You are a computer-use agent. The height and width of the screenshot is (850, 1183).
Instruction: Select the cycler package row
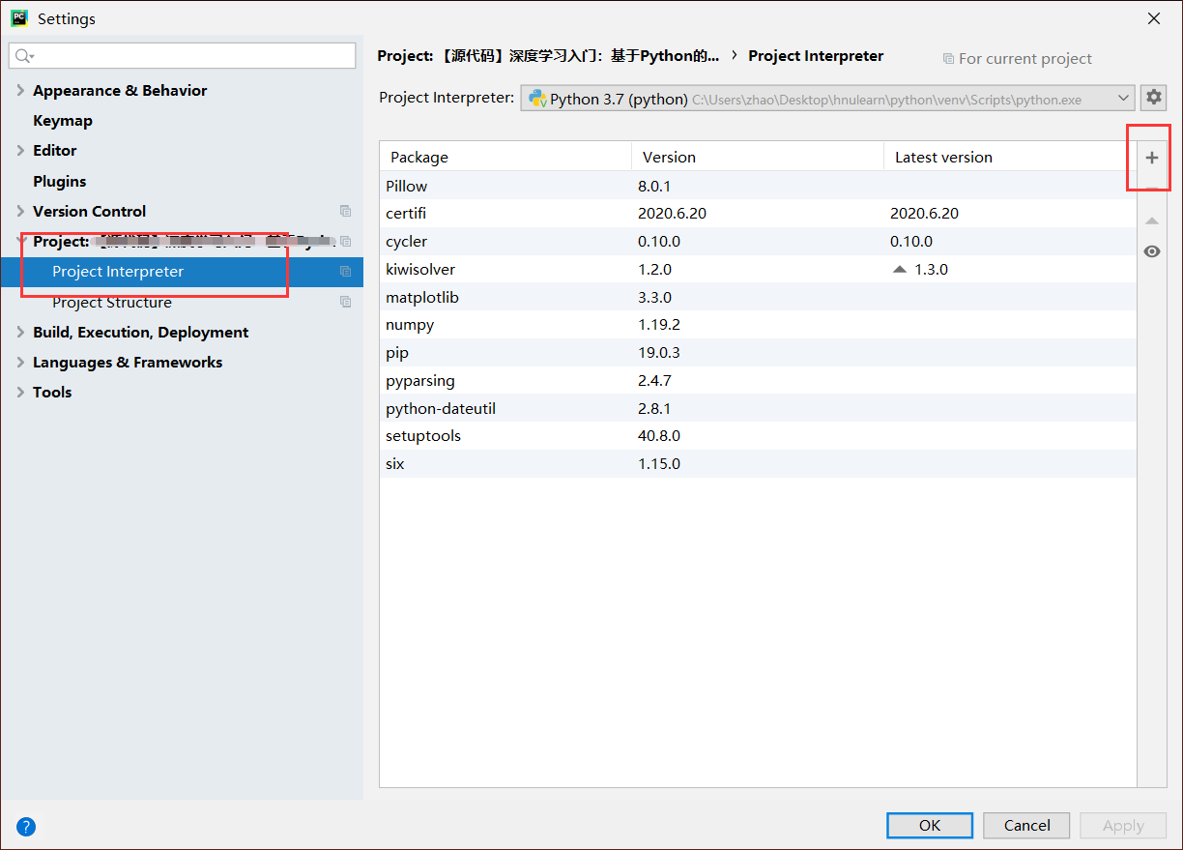pos(758,242)
